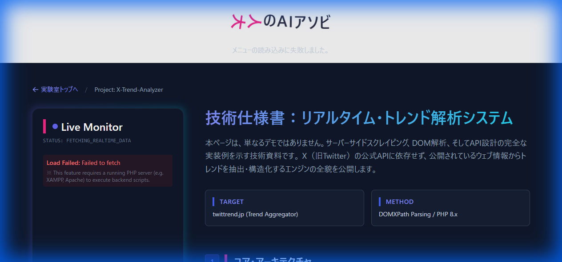Click the numbered badge for コア・アーキテクチャ section
562x262 pixels.
click(212, 260)
